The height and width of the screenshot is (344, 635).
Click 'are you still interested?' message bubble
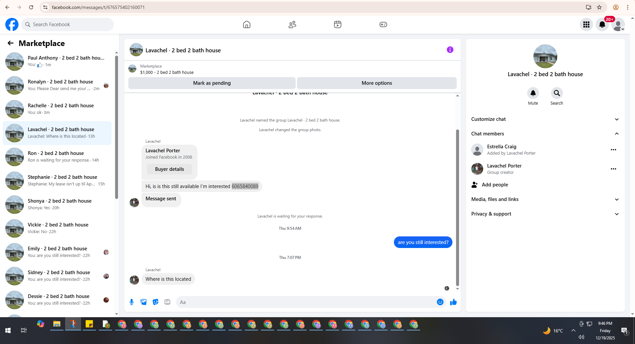tap(423, 242)
